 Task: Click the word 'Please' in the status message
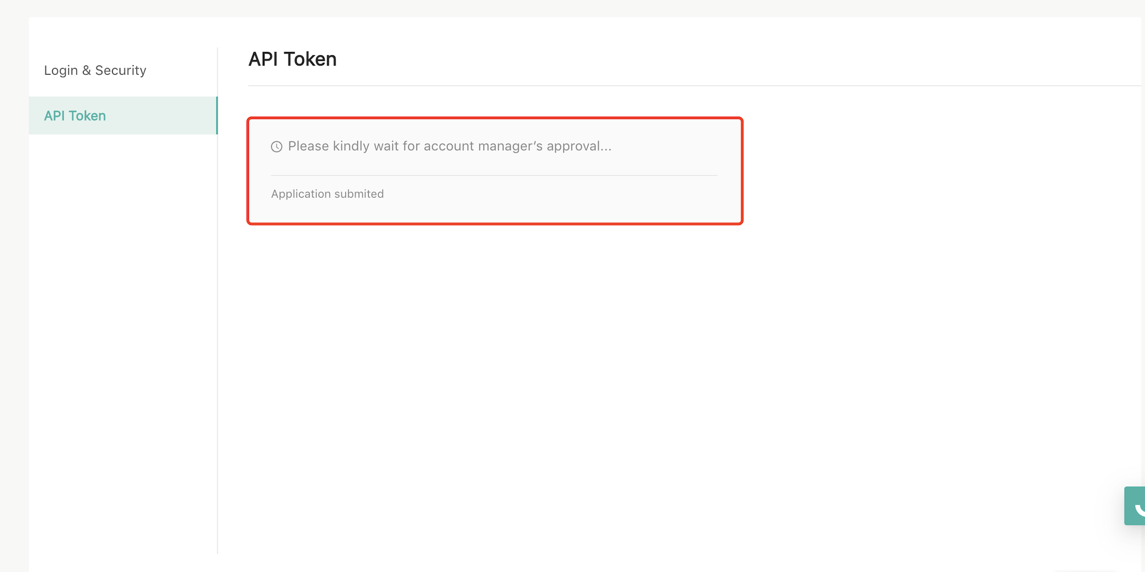pyautogui.click(x=308, y=146)
